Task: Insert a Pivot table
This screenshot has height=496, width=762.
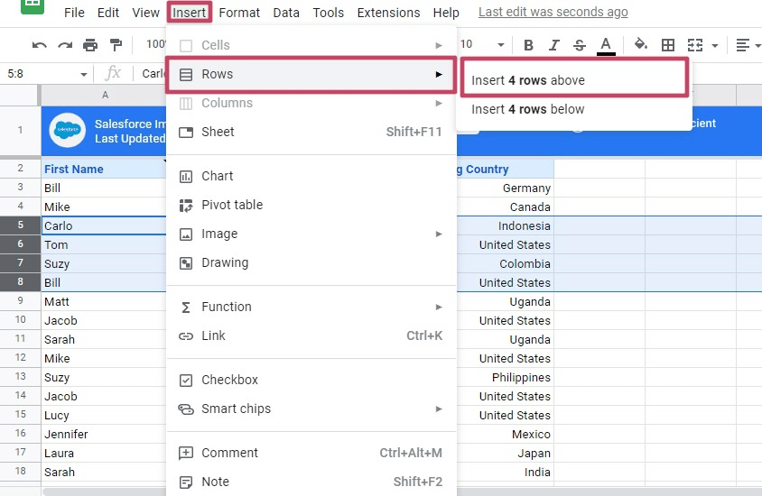Action: (311, 205)
